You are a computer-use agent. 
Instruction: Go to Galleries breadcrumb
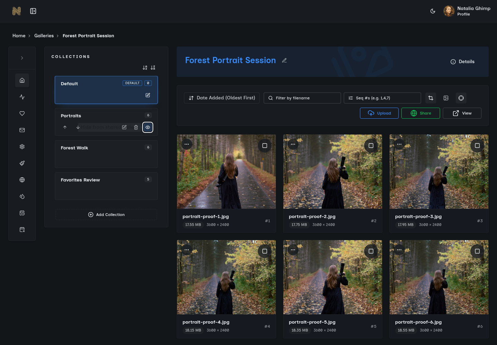44,36
